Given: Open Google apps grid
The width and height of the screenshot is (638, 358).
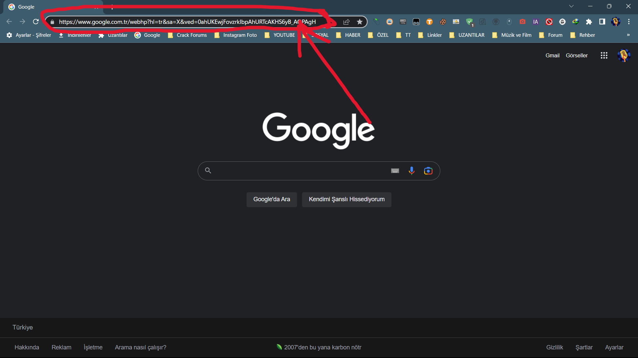Looking at the screenshot, I should 604,56.
